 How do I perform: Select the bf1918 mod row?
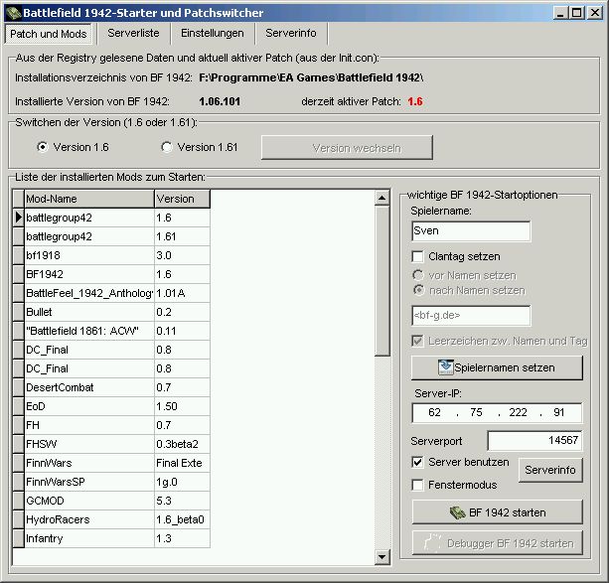point(111,255)
